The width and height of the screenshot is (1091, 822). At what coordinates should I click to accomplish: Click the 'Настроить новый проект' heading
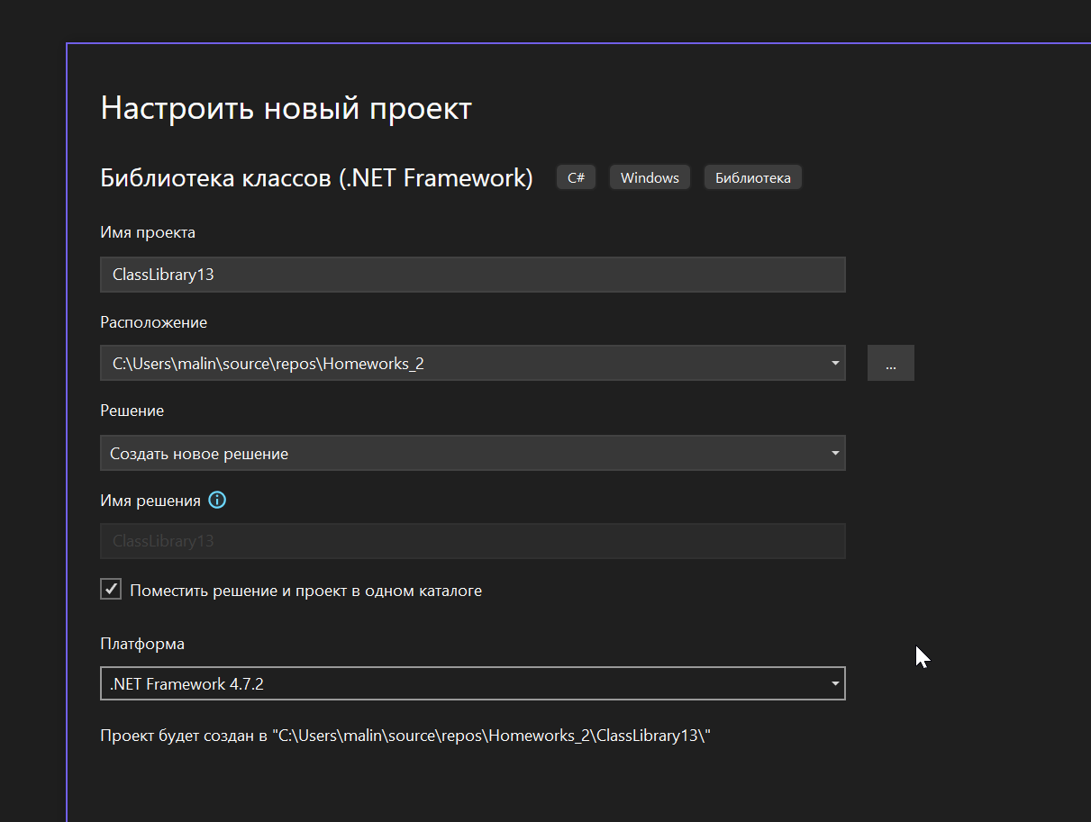[286, 108]
